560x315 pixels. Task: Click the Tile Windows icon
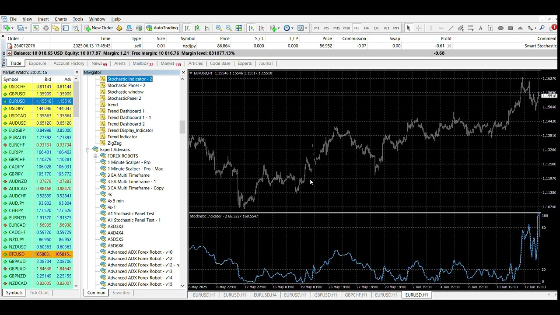coord(238,28)
